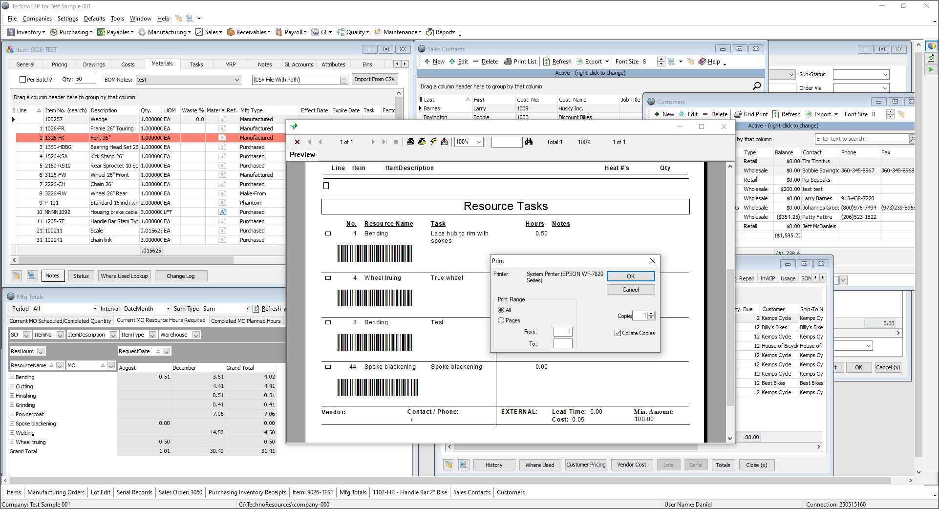Click OK in the Print dialog
Image resolution: width=939 pixels, height=509 pixels.
630,276
